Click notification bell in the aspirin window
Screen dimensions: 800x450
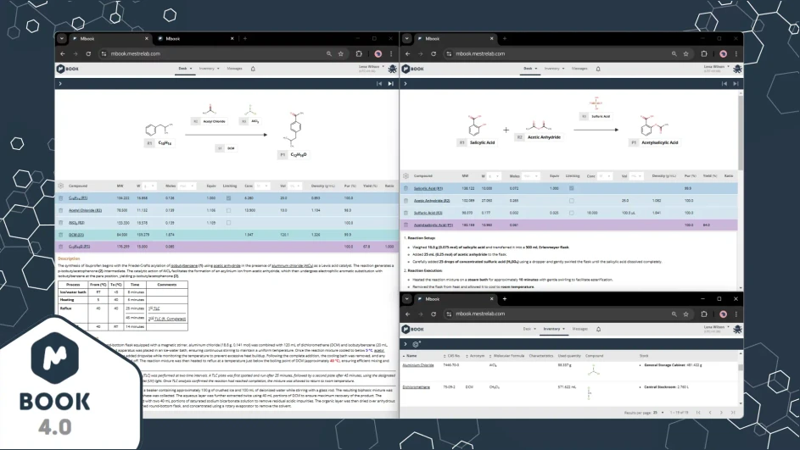[598, 69]
